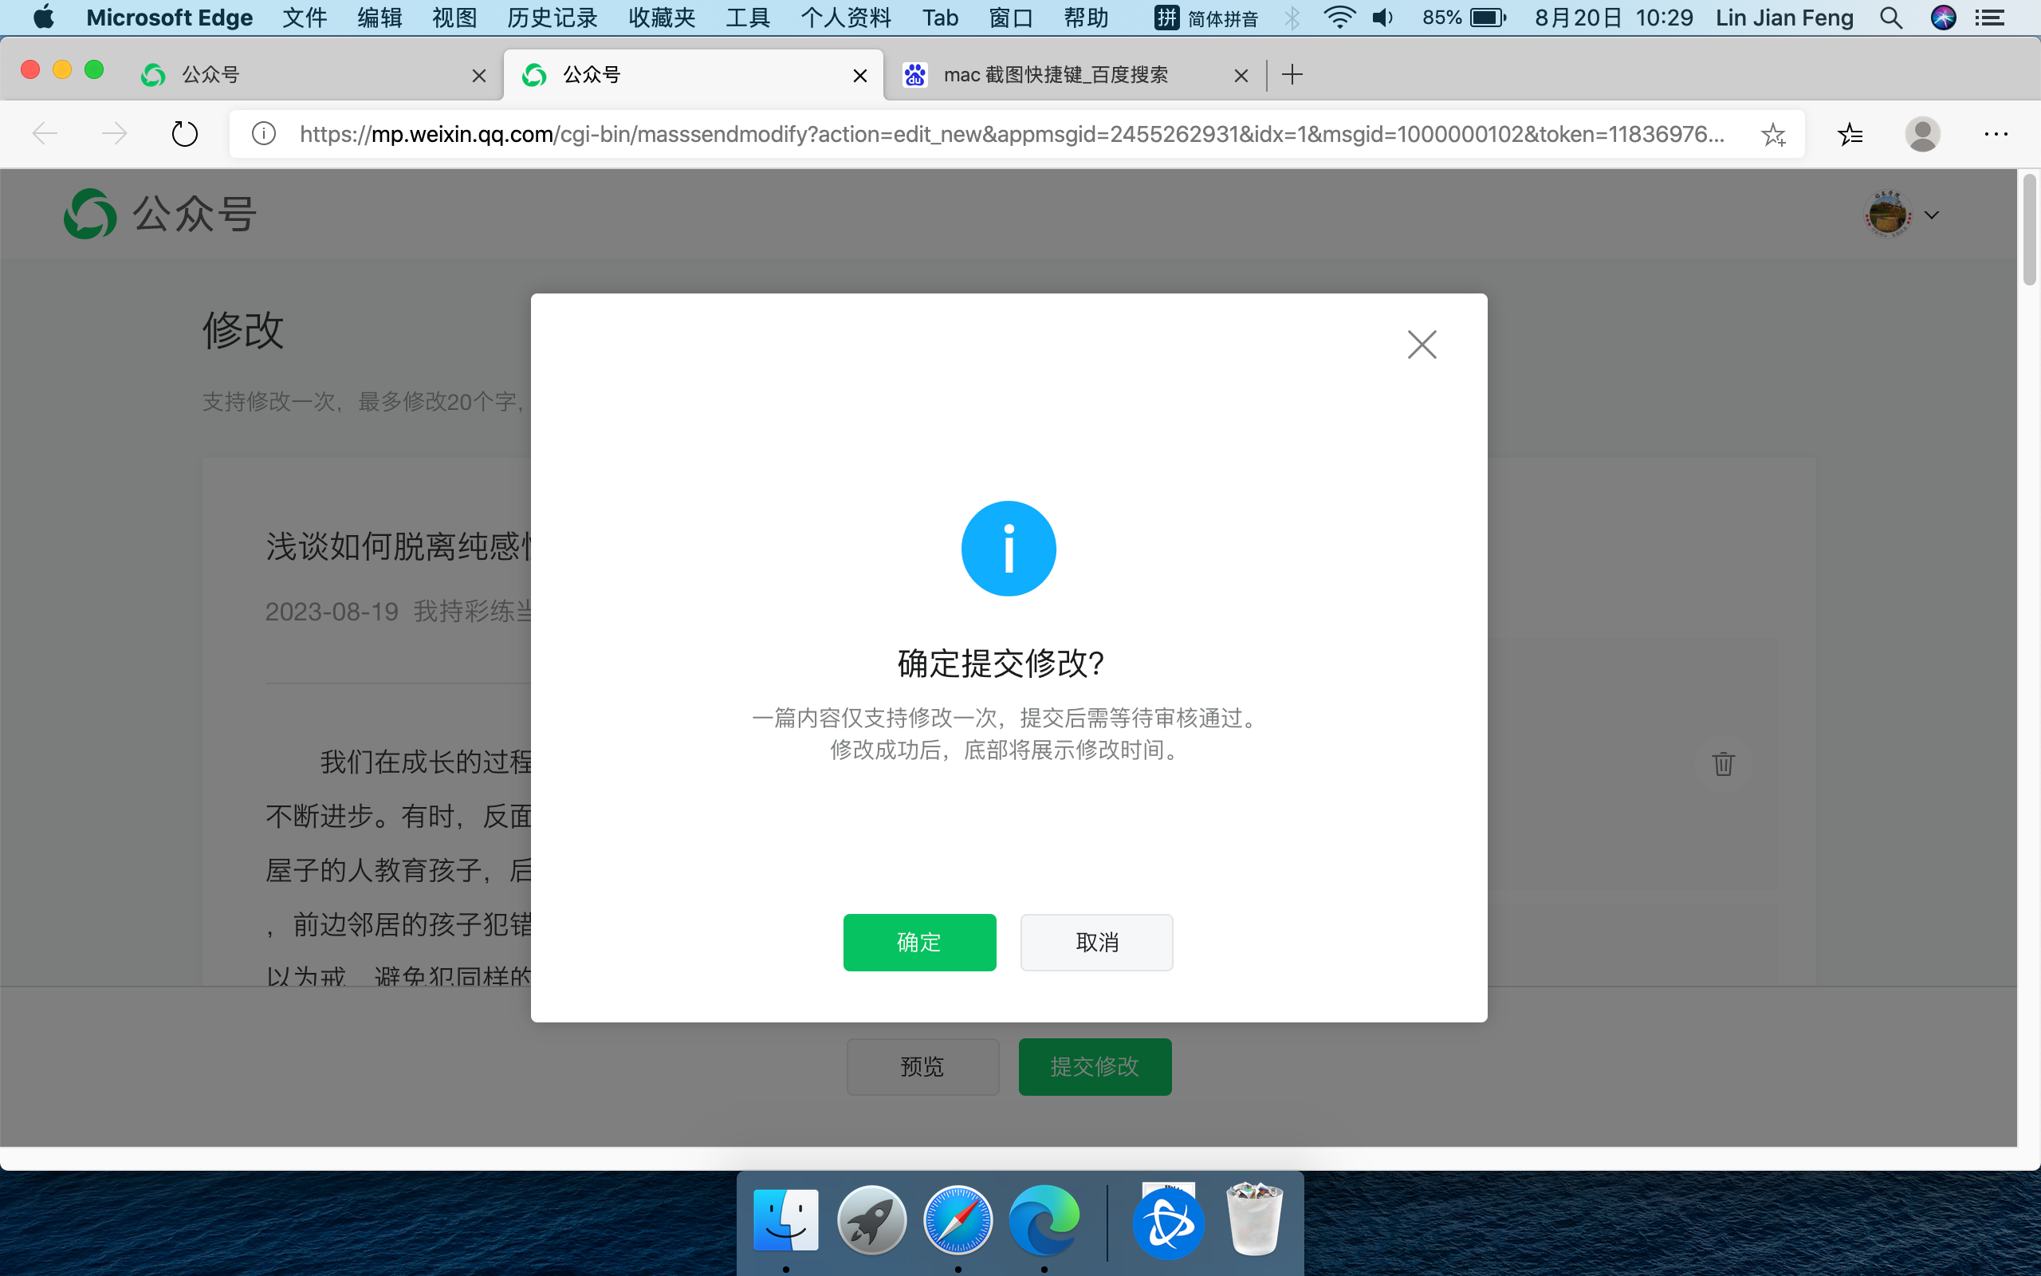Image resolution: width=2041 pixels, height=1276 pixels.
Task: Click the page vertical scrollbar
Action: [x=2028, y=230]
